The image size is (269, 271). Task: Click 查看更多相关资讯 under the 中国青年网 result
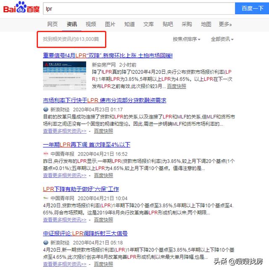pos(65,220)
